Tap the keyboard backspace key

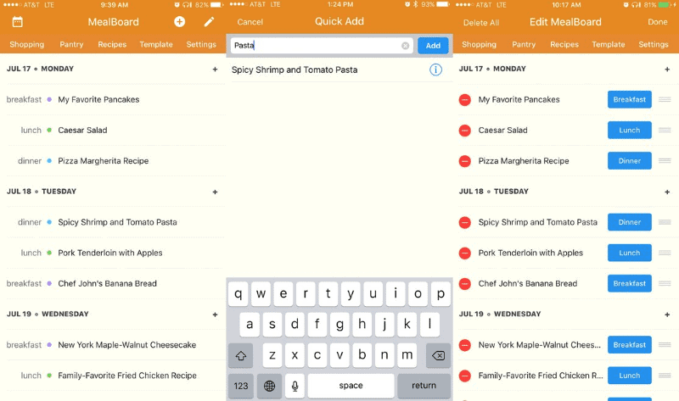438,355
